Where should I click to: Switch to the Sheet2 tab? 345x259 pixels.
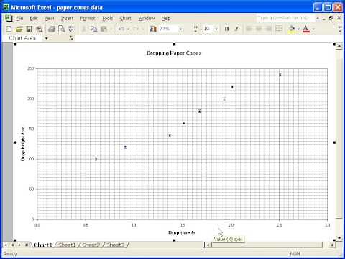pyautogui.click(x=91, y=245)
